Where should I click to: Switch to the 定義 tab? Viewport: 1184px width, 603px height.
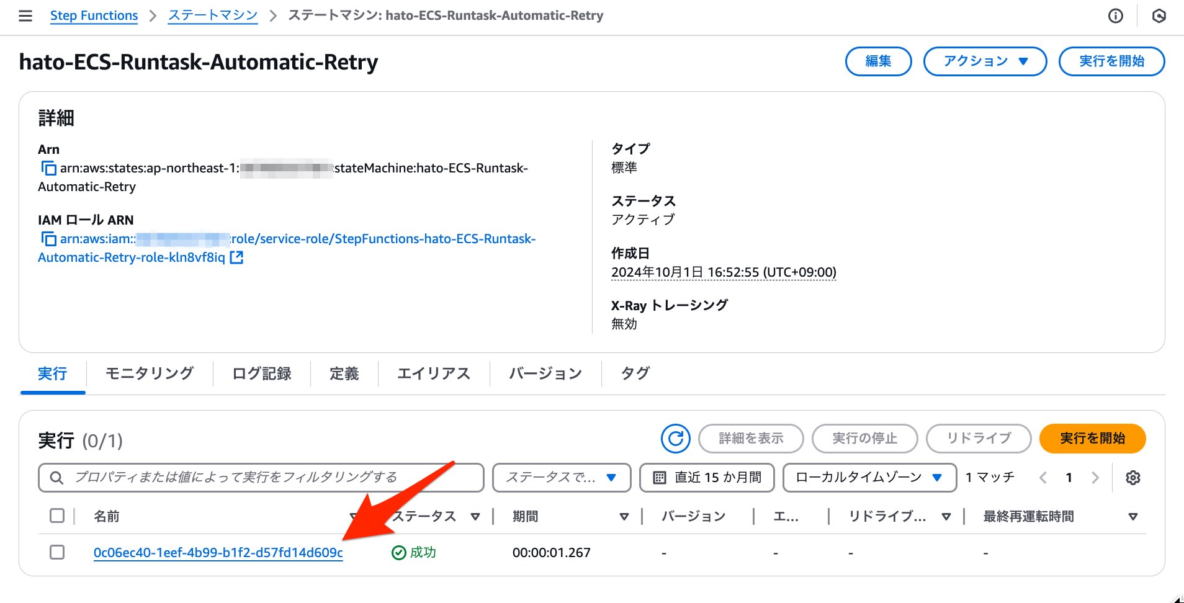[x=344, y=373]
